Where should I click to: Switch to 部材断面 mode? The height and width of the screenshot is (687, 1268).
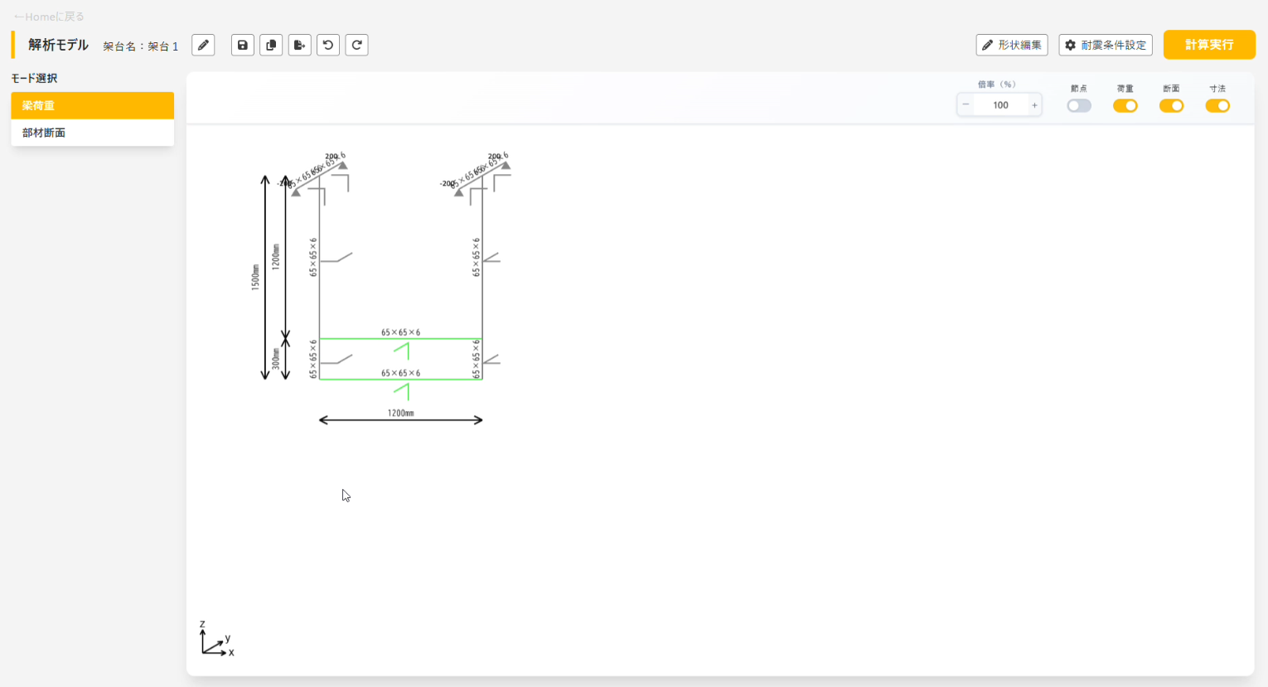click(92, 132)
